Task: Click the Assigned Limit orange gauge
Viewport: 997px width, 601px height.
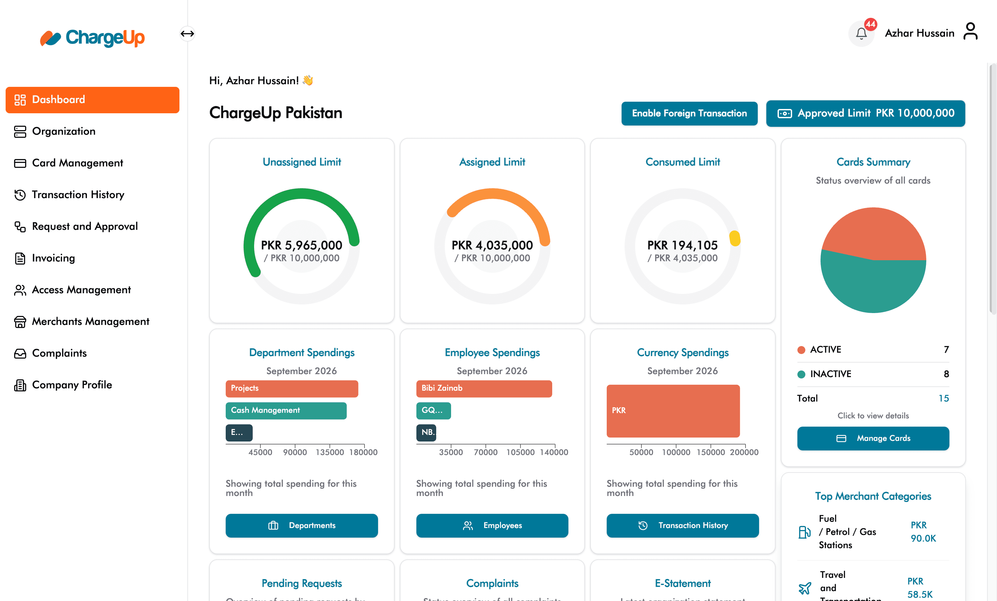Action: [492, 246]
